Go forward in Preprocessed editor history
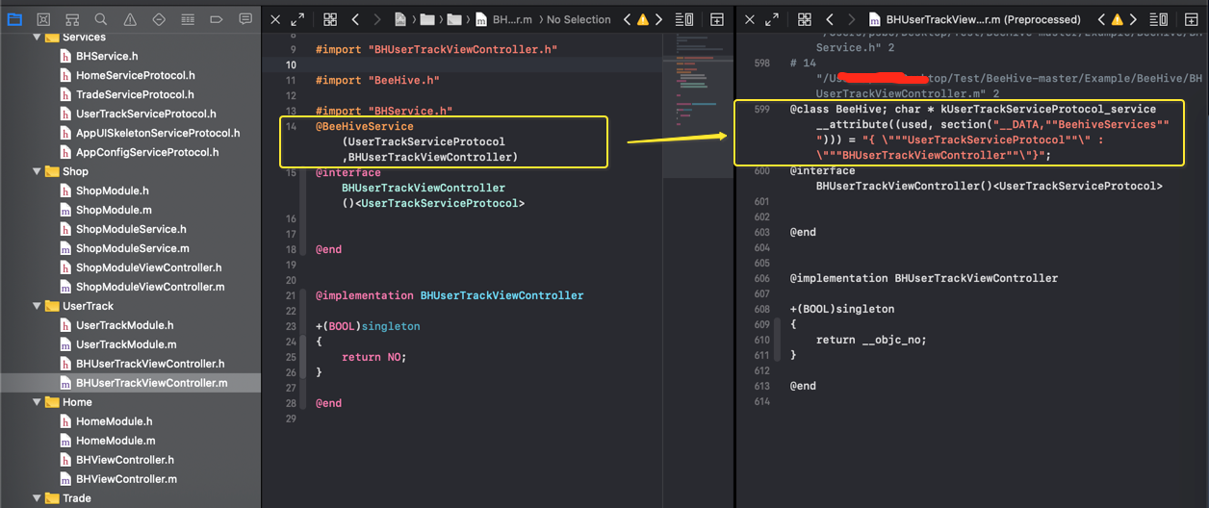The height and width of the screenshot is (508, 1209). point(851,19)
